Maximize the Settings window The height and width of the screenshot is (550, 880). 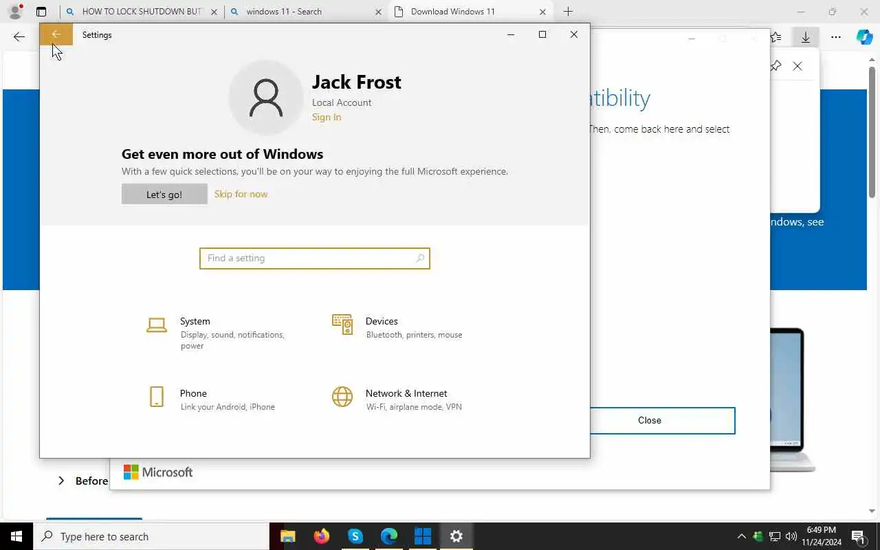tap(542, 34)
